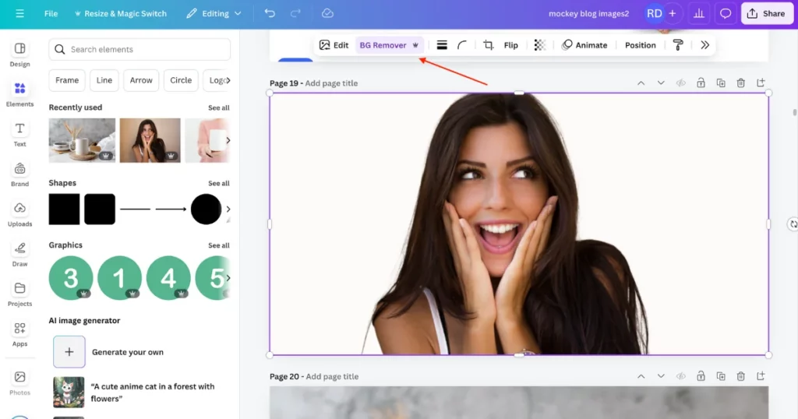The image size is (798, 419).
Task: Open the Text side tab
Action: click(x=19, y=135)
